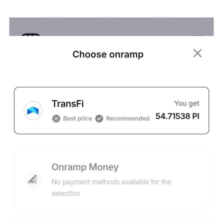Click the You get label
223x223 pixels.
tap(187, 104)
